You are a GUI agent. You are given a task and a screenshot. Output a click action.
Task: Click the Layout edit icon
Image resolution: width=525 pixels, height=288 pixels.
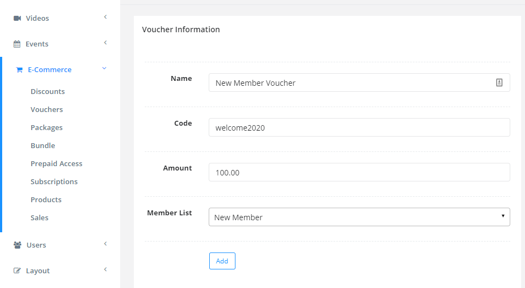(17, 271)
